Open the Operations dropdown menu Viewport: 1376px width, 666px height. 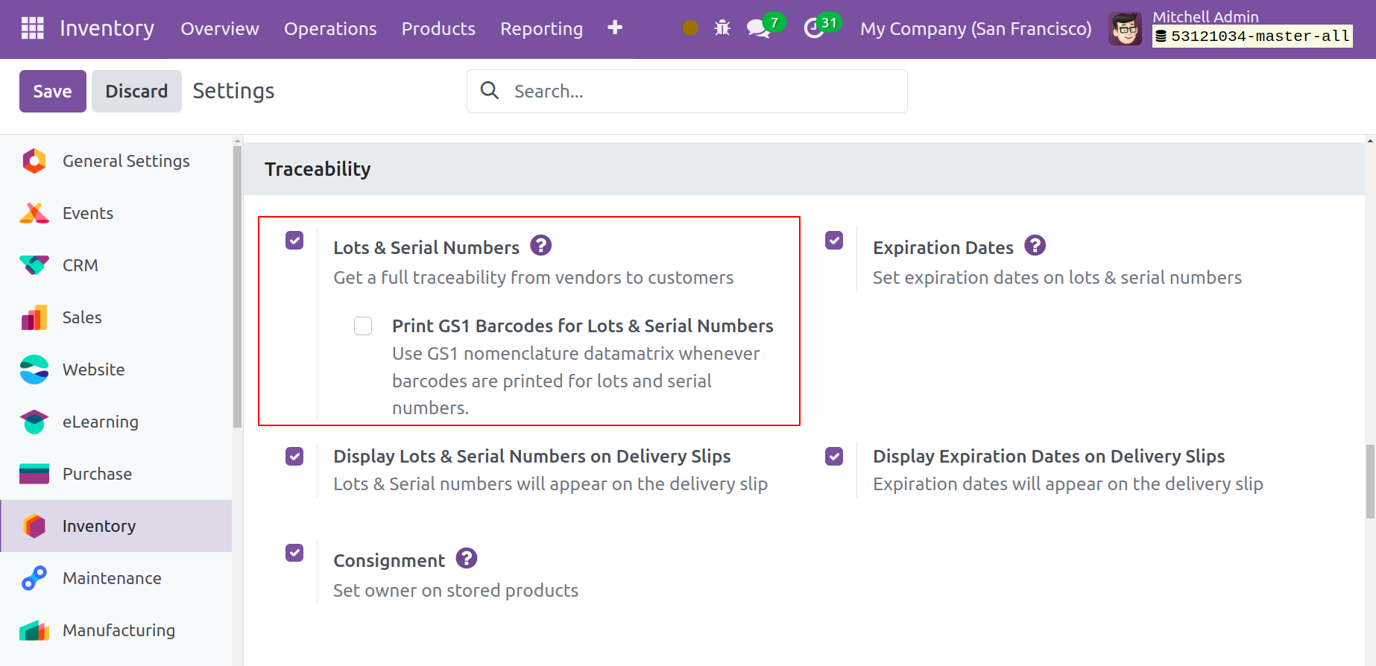(330, 28)
